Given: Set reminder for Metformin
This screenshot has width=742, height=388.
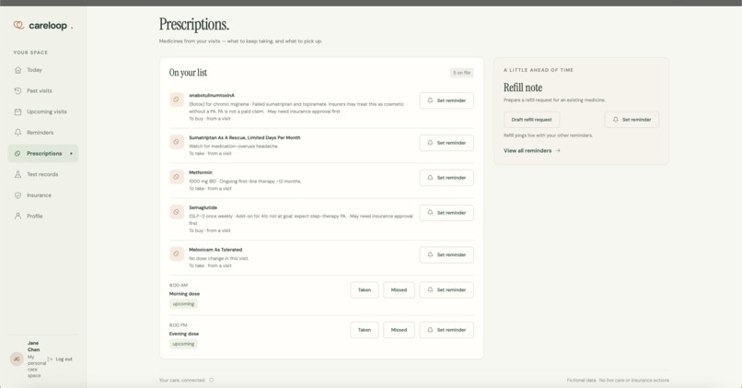Looking at the screenshot, I should click(446, 178).
